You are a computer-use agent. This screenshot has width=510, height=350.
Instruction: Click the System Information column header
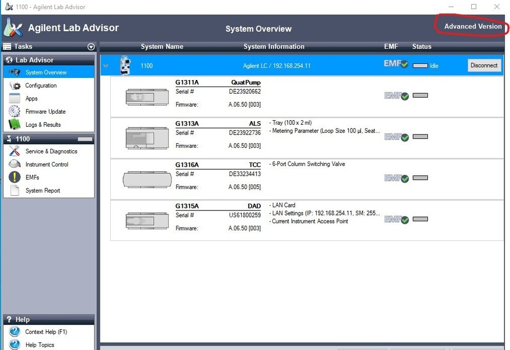point(274,46)
